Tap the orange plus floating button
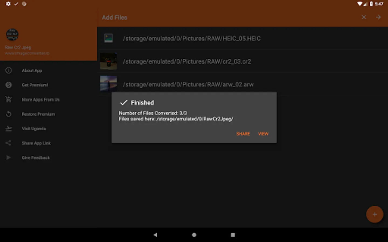 tap(375, 214)
